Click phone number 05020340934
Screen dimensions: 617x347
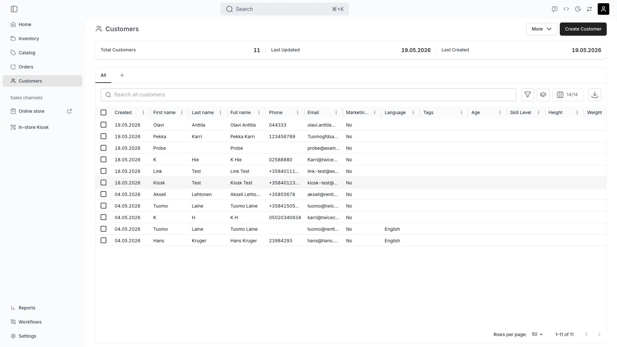click(x=285, y=218)
